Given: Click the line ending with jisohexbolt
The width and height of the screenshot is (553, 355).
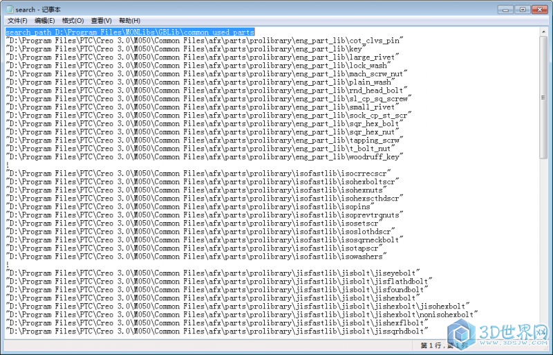Looking at the screenshot, I should pos(238,307).
